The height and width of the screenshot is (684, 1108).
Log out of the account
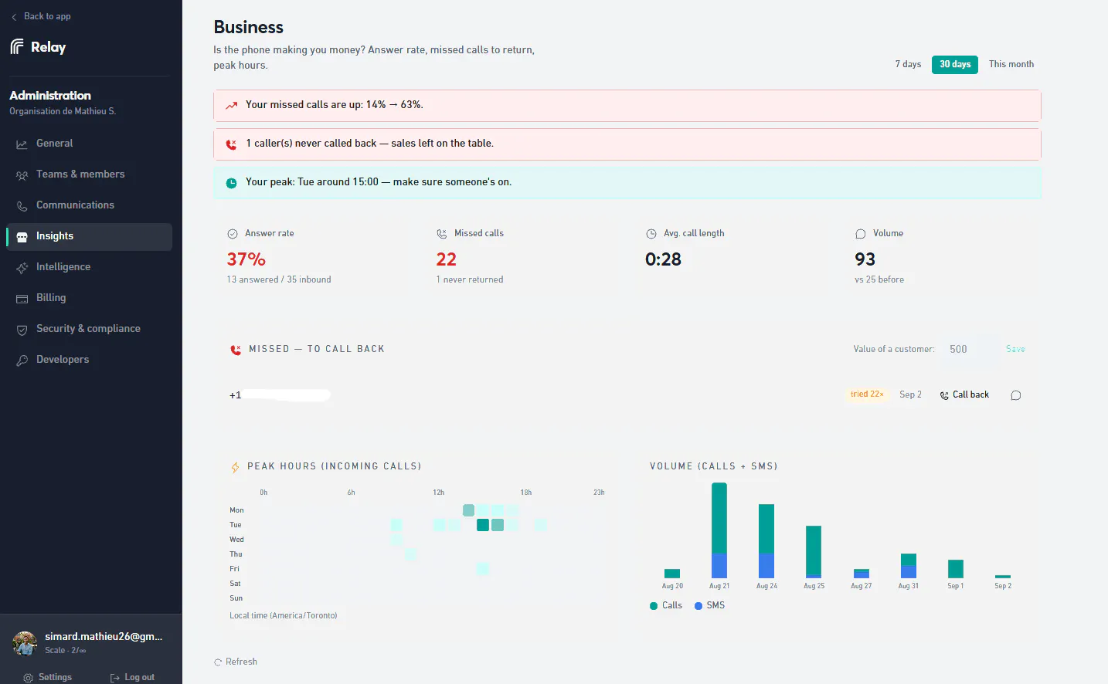click(132, 677)
